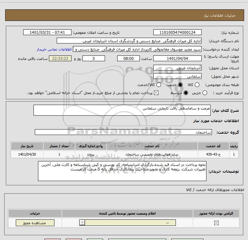
Task: Toggle the الزامی بودن ارائه مجوز checkbox
Action: 216,223
